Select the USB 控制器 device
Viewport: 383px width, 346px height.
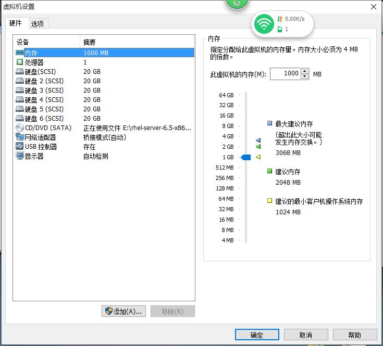point(105,147)
